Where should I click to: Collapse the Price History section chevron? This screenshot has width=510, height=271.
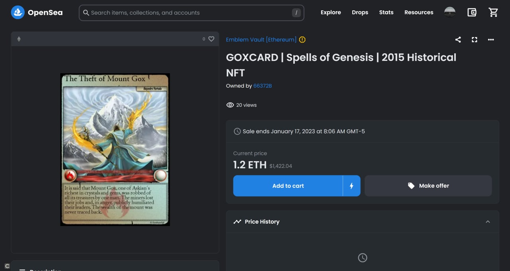click(488, 222)
